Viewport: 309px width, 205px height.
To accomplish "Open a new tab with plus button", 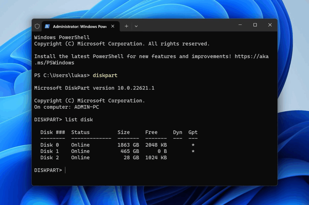I will (126, 26).
